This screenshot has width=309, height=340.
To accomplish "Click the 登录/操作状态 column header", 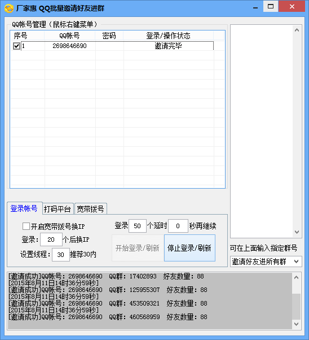I will 168,36.
